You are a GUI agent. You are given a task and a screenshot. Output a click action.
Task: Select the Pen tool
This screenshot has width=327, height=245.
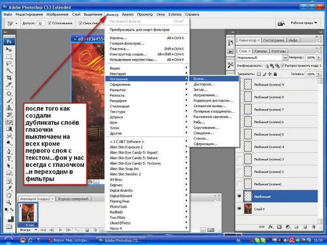(x=9, y=152)
